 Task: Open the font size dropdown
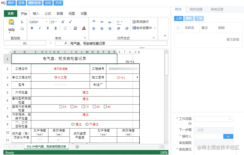[56, 22]
